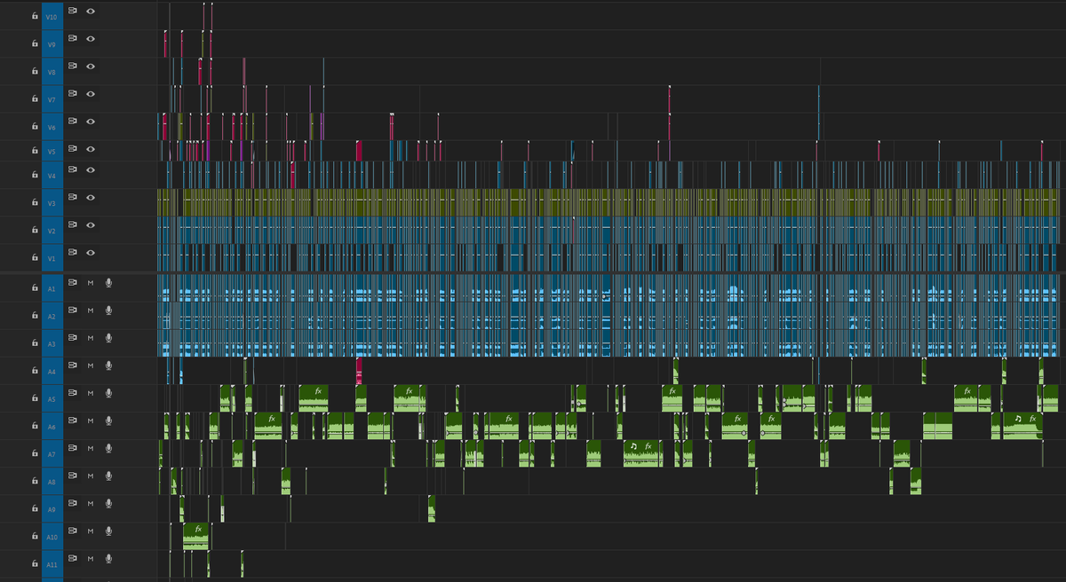Toggle sync lock for track V1
This screenshot has height=582, width=1066.
point(74,252)
